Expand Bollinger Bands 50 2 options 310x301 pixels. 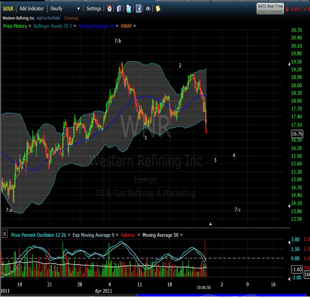75,26
